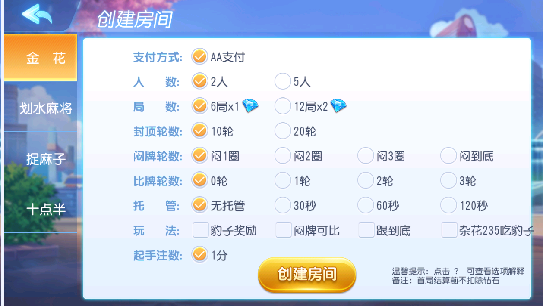The height and width of the screenshot is (306, 543).
Task: Check the 跟到底 option
Action: pos(366,230)
